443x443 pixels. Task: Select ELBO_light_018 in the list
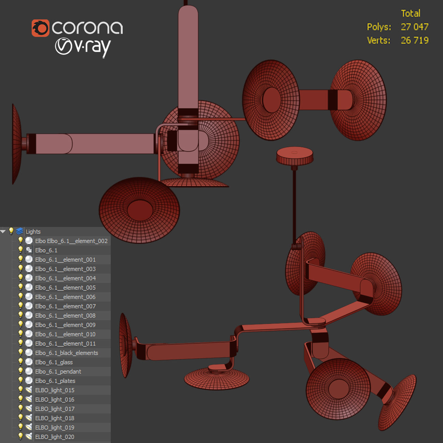(x=55, y=418)
